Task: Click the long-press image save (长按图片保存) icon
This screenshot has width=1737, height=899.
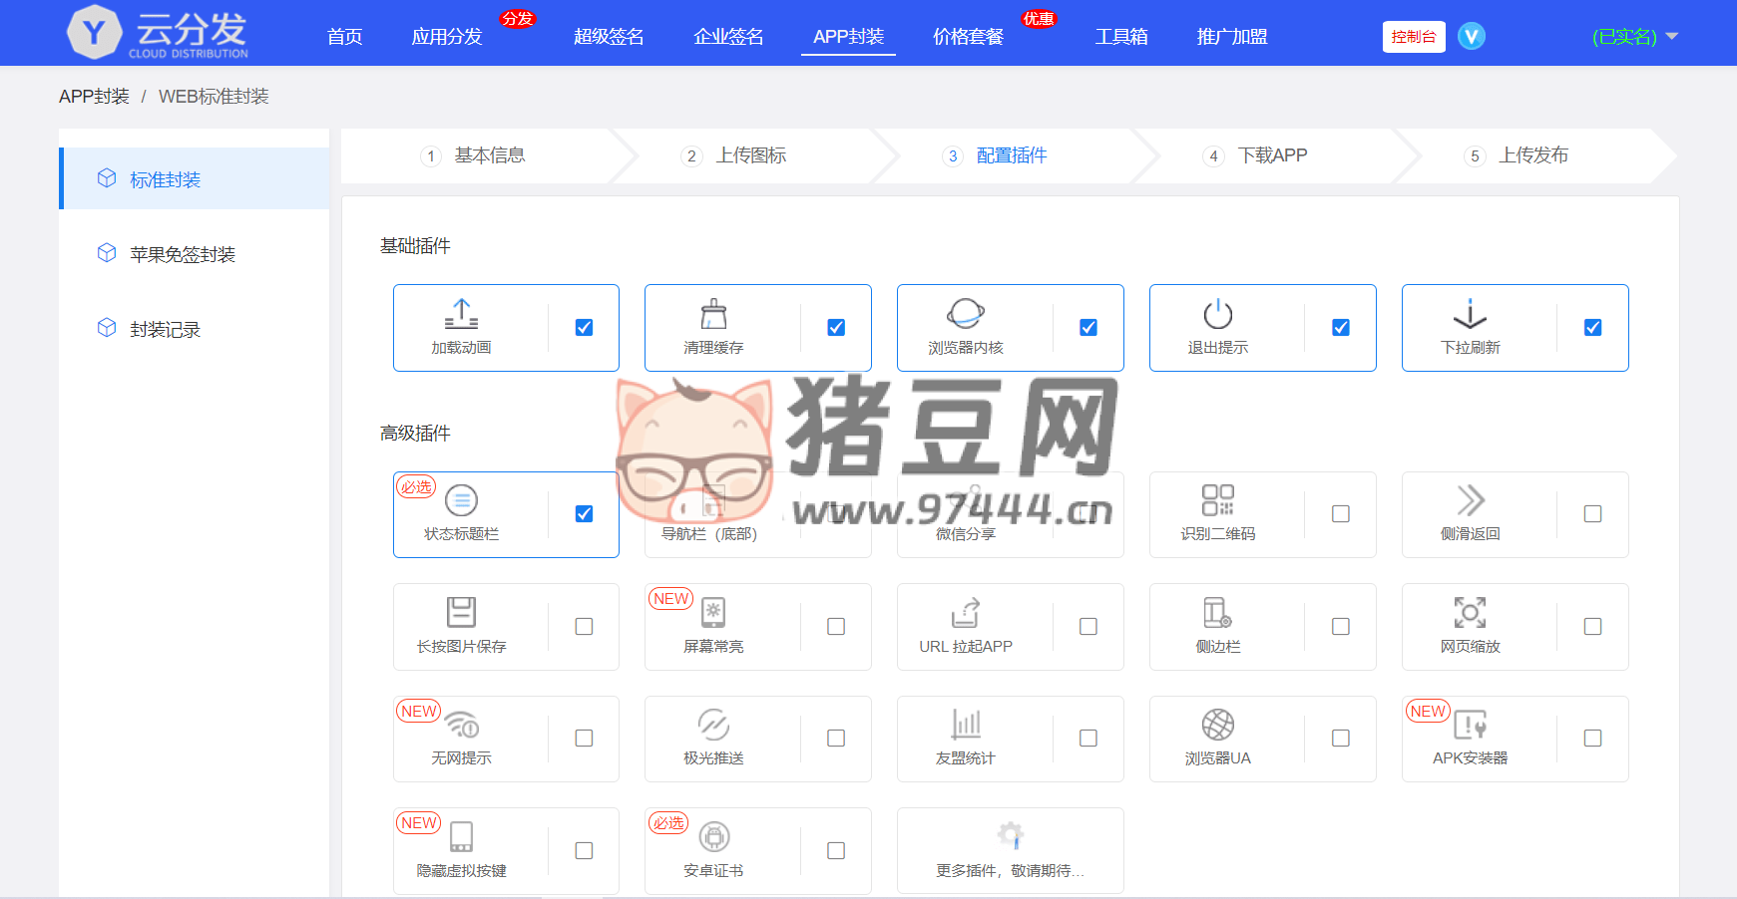Action: 461,612
